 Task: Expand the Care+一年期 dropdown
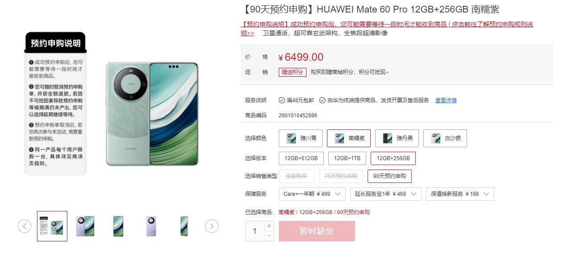(312, 194)
